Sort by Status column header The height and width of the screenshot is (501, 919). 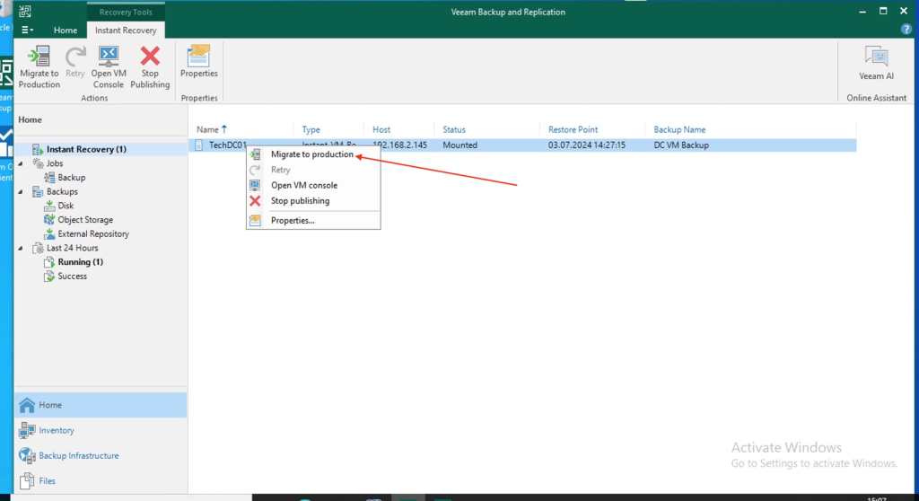point(454,129)
